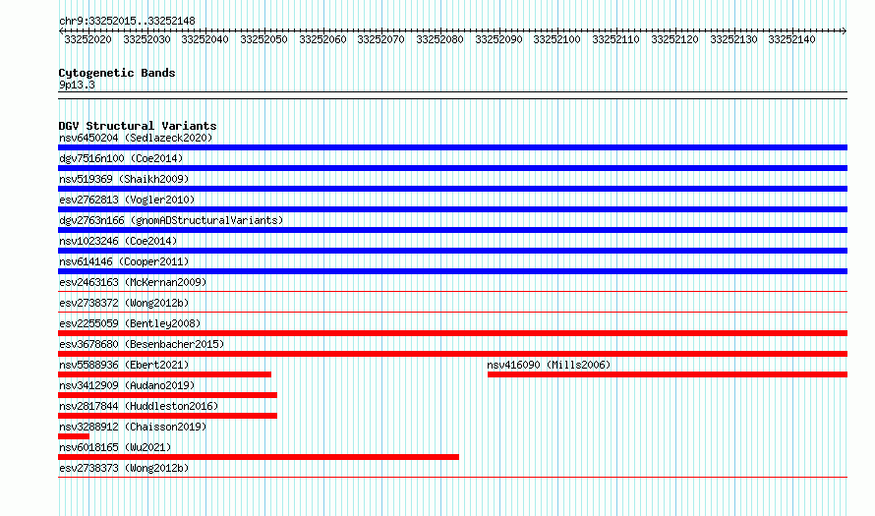Click the blue bar under nsv6450204

click(x=452, y=147)
